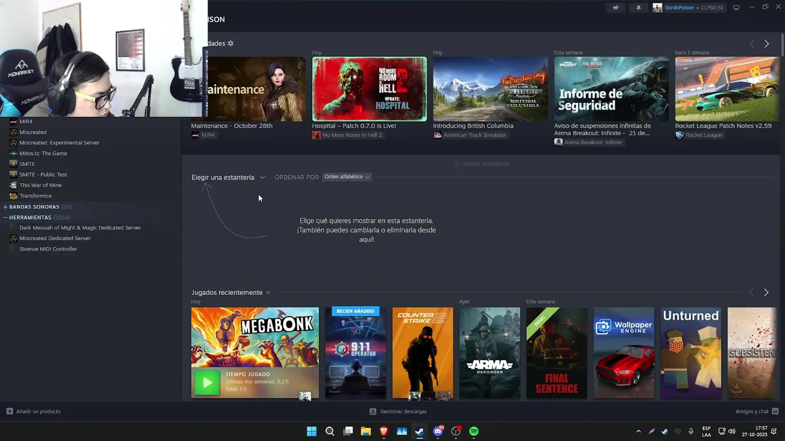Image resolution: width=785 pixels, height=441 pixels.
Task: Open the Unturned game cover
Action: click(691, 353)
